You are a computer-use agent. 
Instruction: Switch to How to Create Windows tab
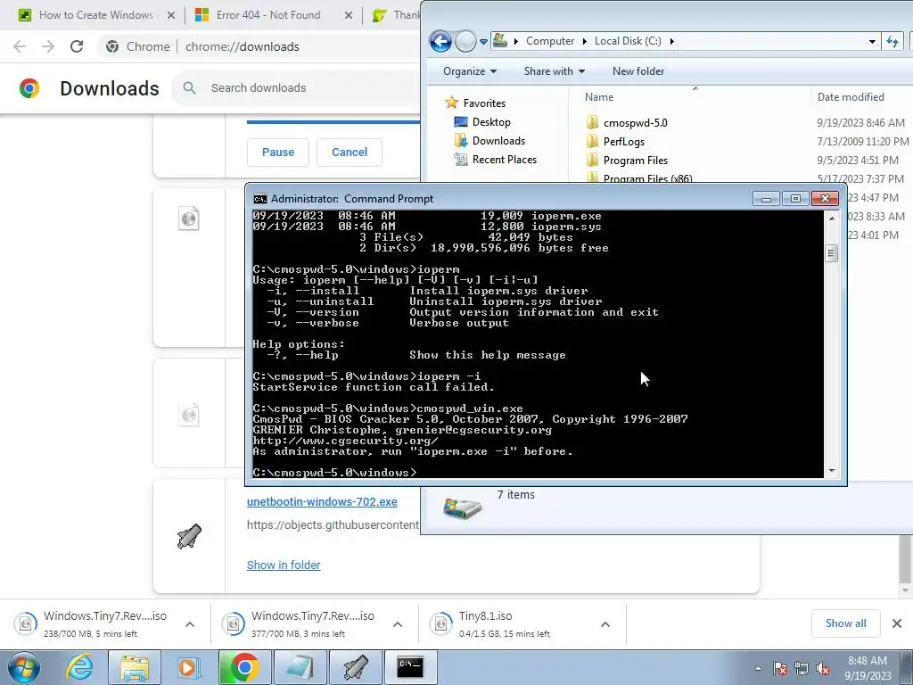[96, 15]
